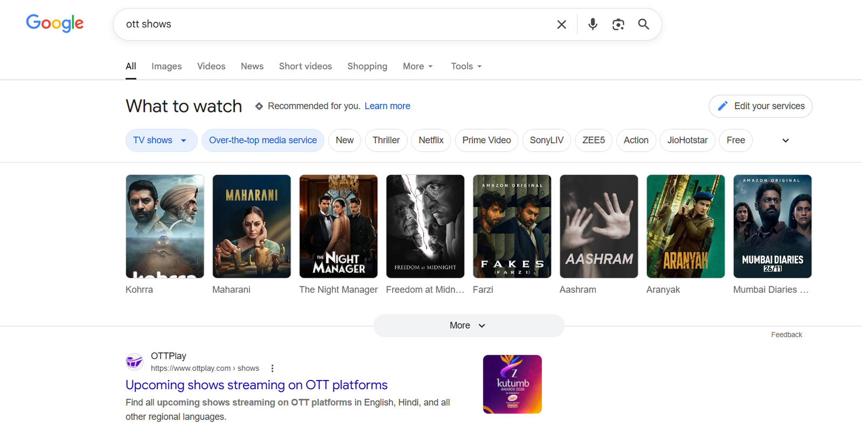Click the Feedback link
This screenshot has width=862, height=436.
click(x=787, y=335)
